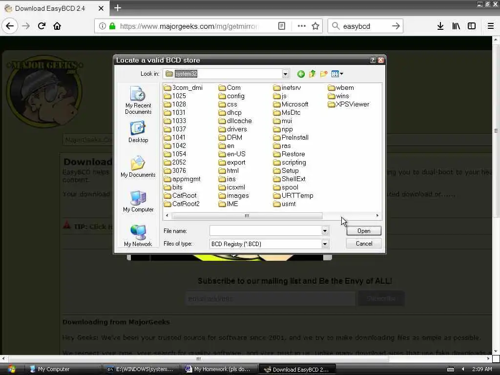
Task: Close the Download EasyBCD 2.4 tab
Action: click(x=101, y=8)
